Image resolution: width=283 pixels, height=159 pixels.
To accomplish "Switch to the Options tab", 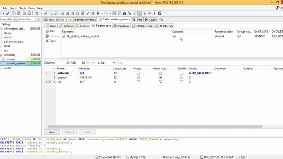I will 66,26.
